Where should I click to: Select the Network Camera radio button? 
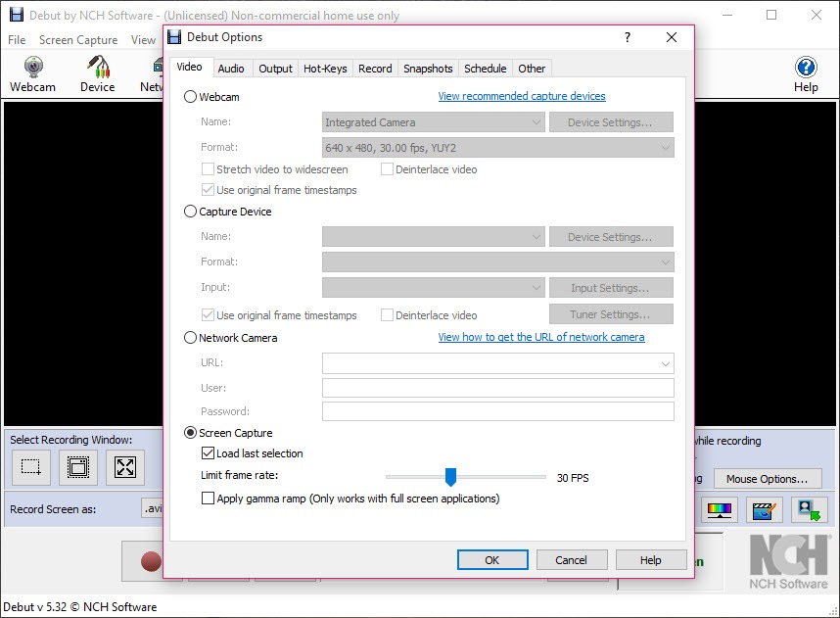tap(190, 338)
